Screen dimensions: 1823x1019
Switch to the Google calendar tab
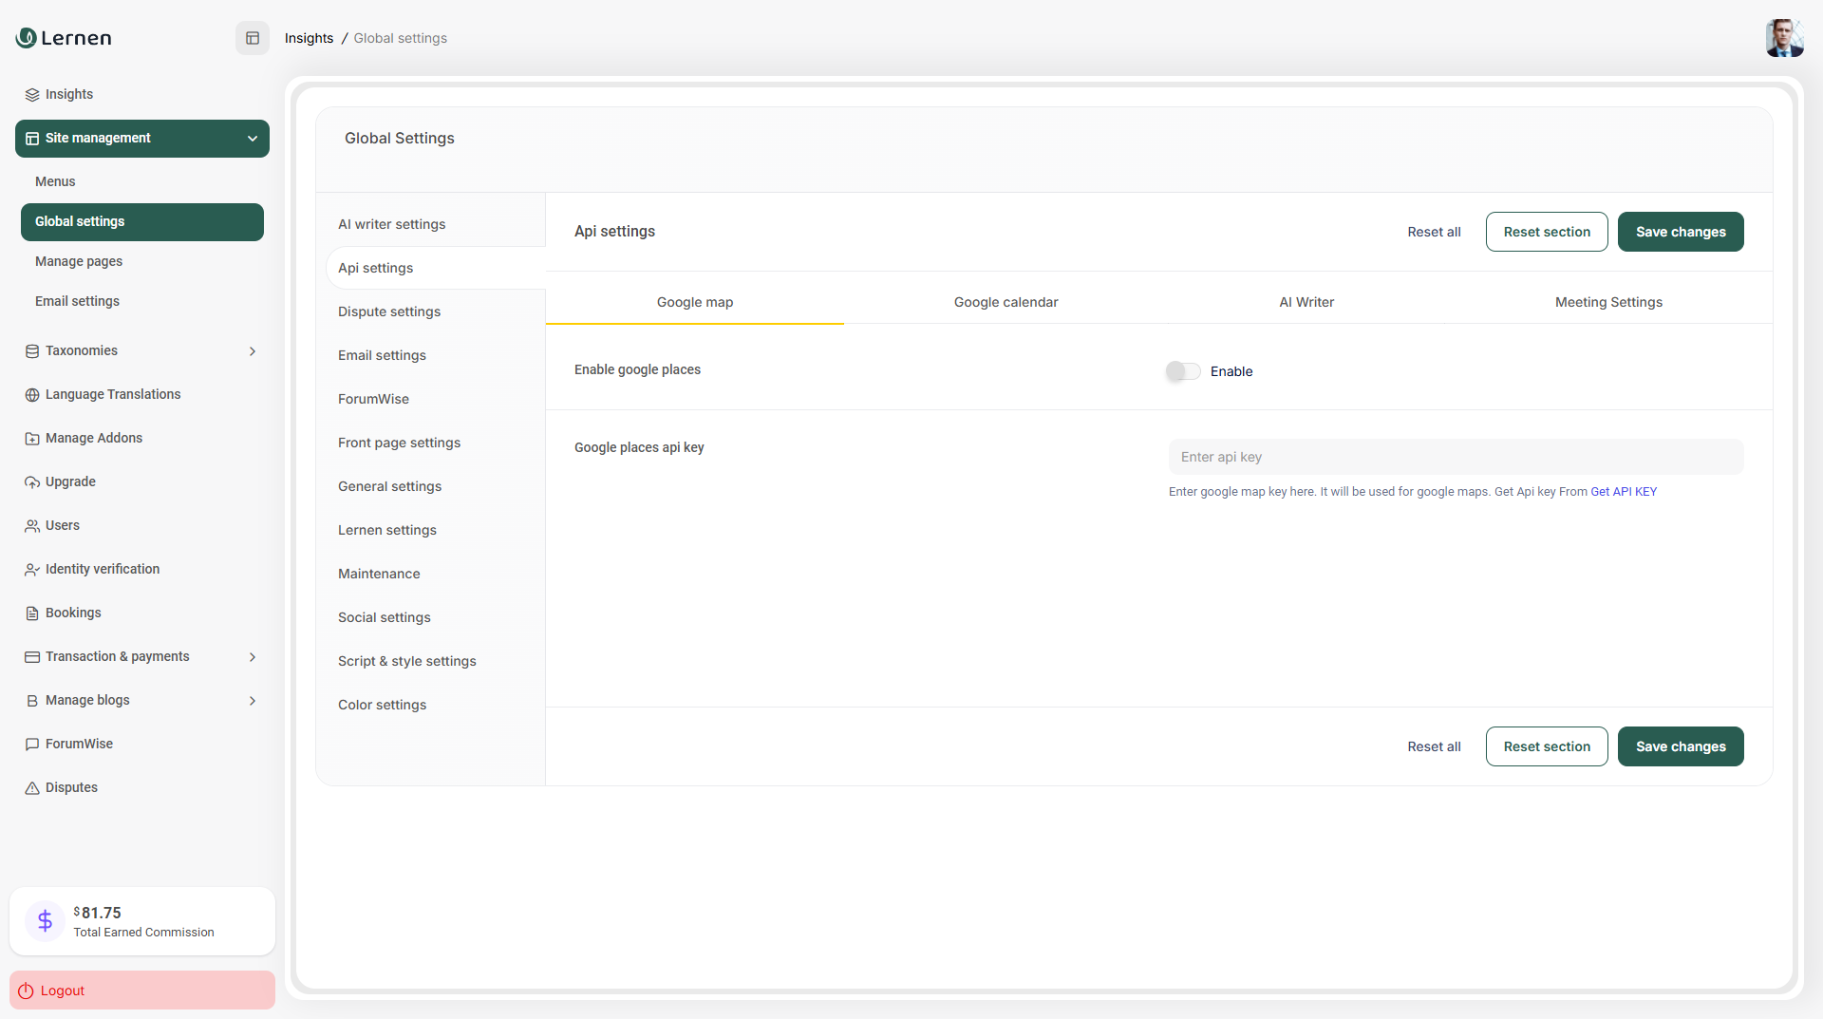[x=1005, y=302]
